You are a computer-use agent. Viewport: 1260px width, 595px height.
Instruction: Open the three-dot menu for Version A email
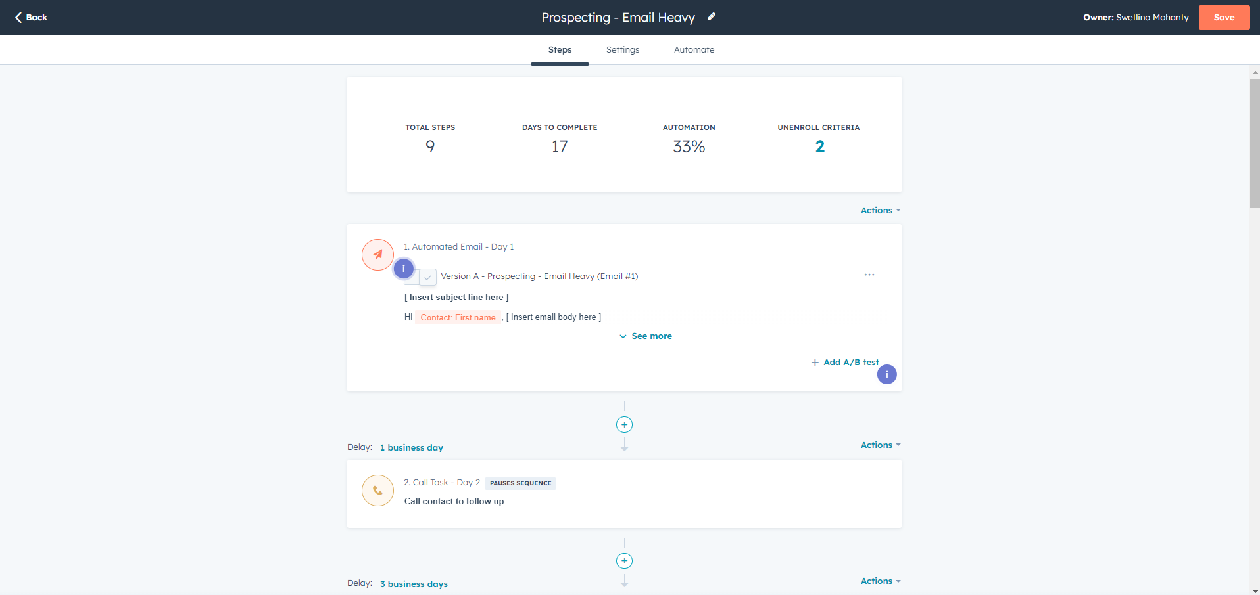tap(869, 275)
